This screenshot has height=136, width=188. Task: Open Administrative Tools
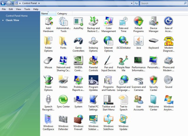tap(63, 25)
